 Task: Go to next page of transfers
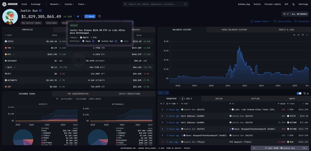pyautogui.click(x=191, y=99)
